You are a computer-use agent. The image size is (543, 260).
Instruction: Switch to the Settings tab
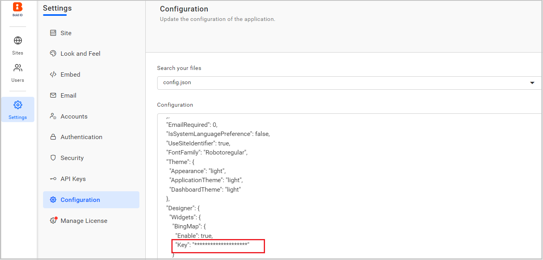tap(57, 8)
